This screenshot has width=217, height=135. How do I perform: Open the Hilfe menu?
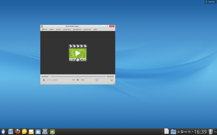95,29
